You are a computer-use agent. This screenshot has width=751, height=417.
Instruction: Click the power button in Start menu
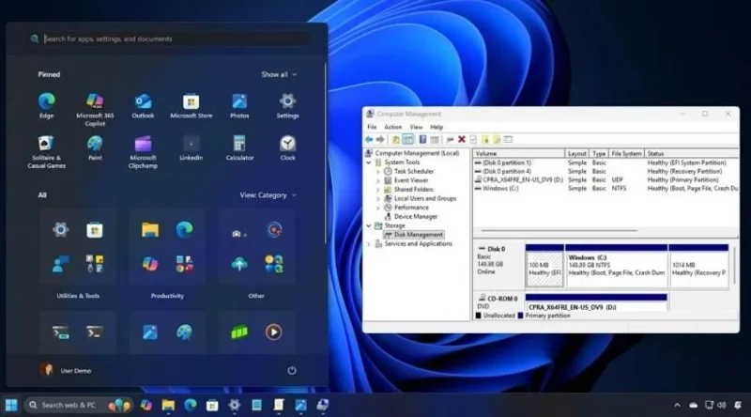click(292, 370)
